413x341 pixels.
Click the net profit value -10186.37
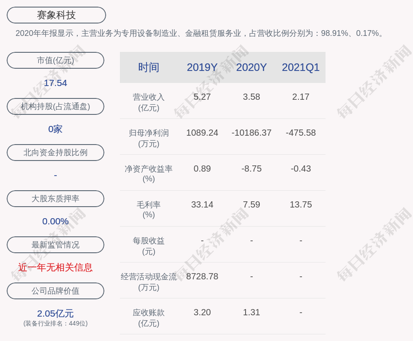coord(251,133)
